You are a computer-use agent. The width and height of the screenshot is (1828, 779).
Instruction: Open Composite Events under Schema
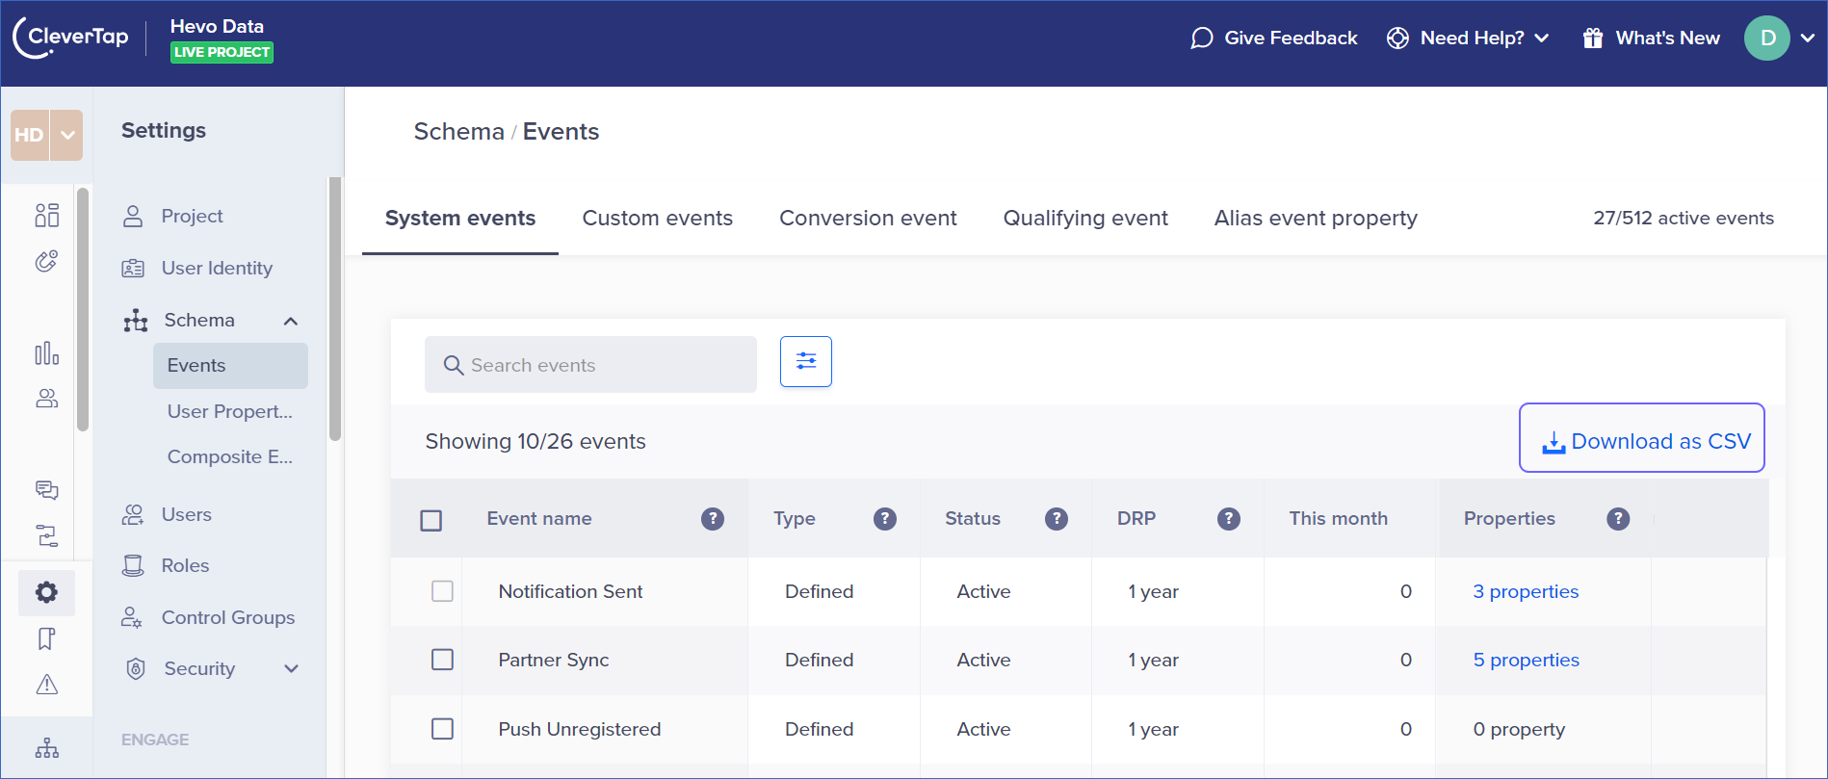(230, 456)
